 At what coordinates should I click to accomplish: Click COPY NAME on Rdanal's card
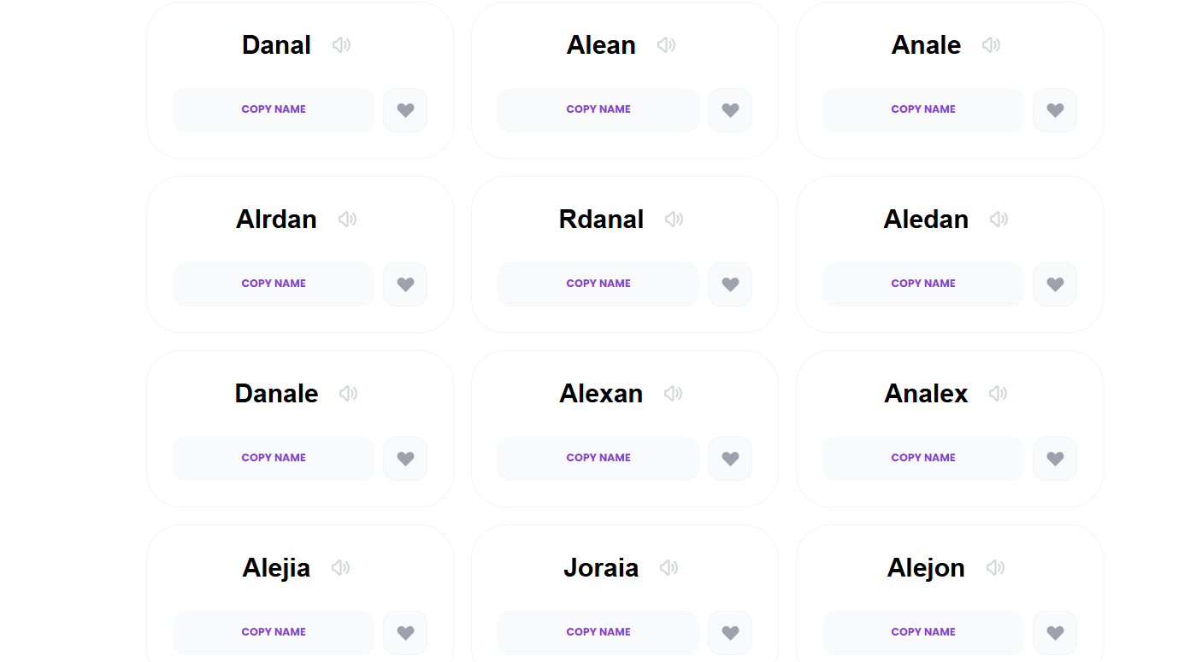click(x=598, y=284)
